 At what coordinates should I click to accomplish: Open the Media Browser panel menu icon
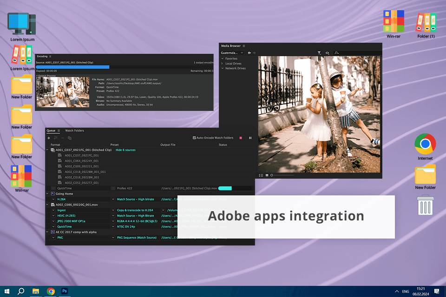pos(244,46)
